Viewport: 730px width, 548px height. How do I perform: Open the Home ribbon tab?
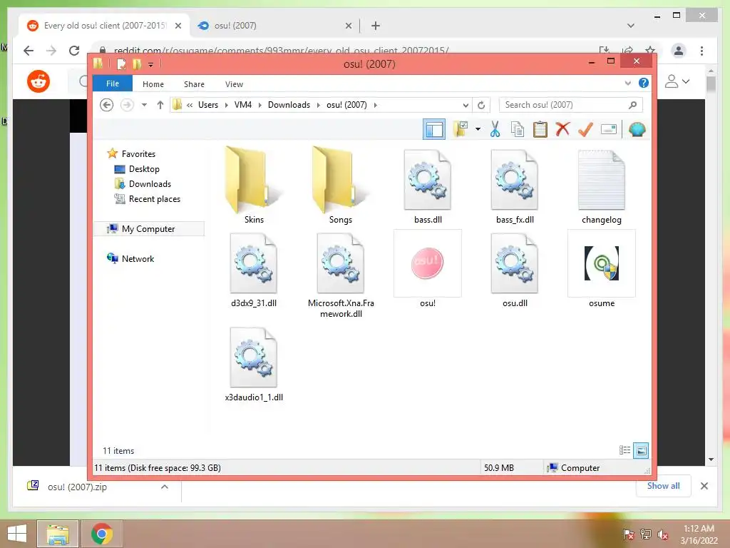coord(153,84)
